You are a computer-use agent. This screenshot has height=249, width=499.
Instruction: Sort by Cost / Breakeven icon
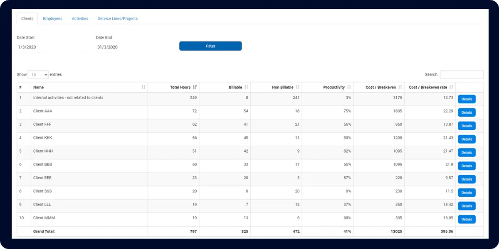point(400,87)
